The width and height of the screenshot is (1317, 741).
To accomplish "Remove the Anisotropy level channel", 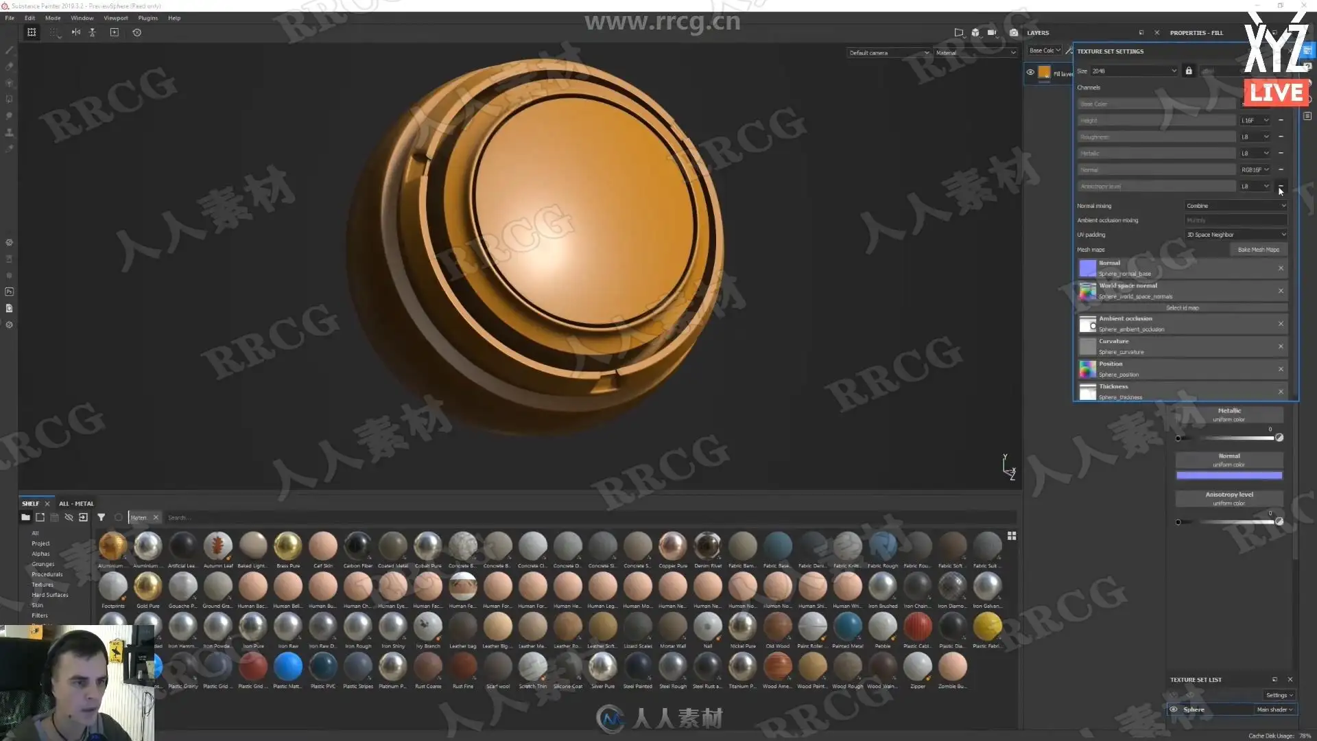I will point(1281,186).
